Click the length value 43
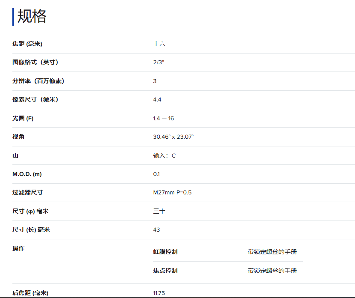Screen dimensions: 355x298 pos(156,230)
